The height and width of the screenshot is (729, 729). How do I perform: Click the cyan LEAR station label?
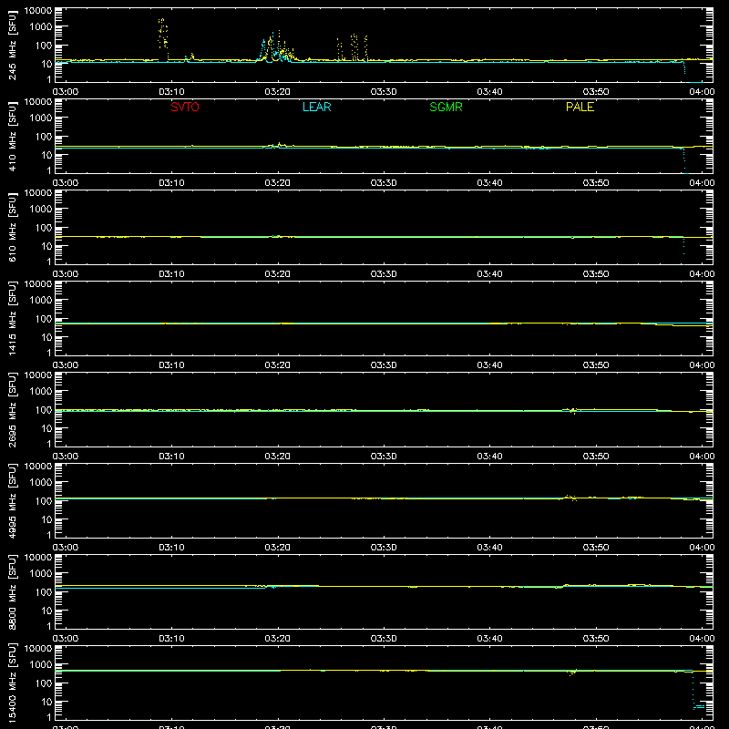point(316,107)
